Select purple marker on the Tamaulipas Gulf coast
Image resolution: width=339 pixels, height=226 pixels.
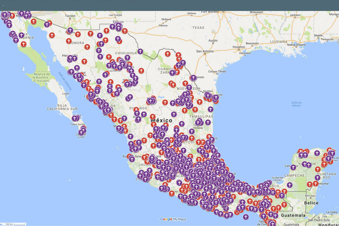pyautogui.click(x=211, y=109)
